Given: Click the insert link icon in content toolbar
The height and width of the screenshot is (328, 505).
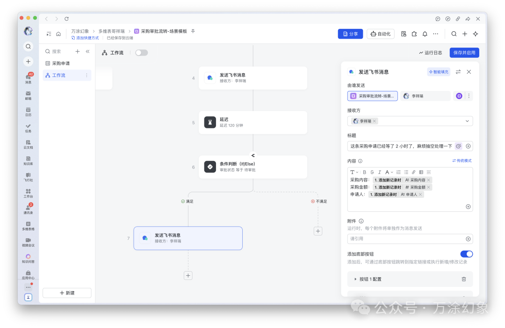Looking at the screenshot, I should (x=413, y=172).
